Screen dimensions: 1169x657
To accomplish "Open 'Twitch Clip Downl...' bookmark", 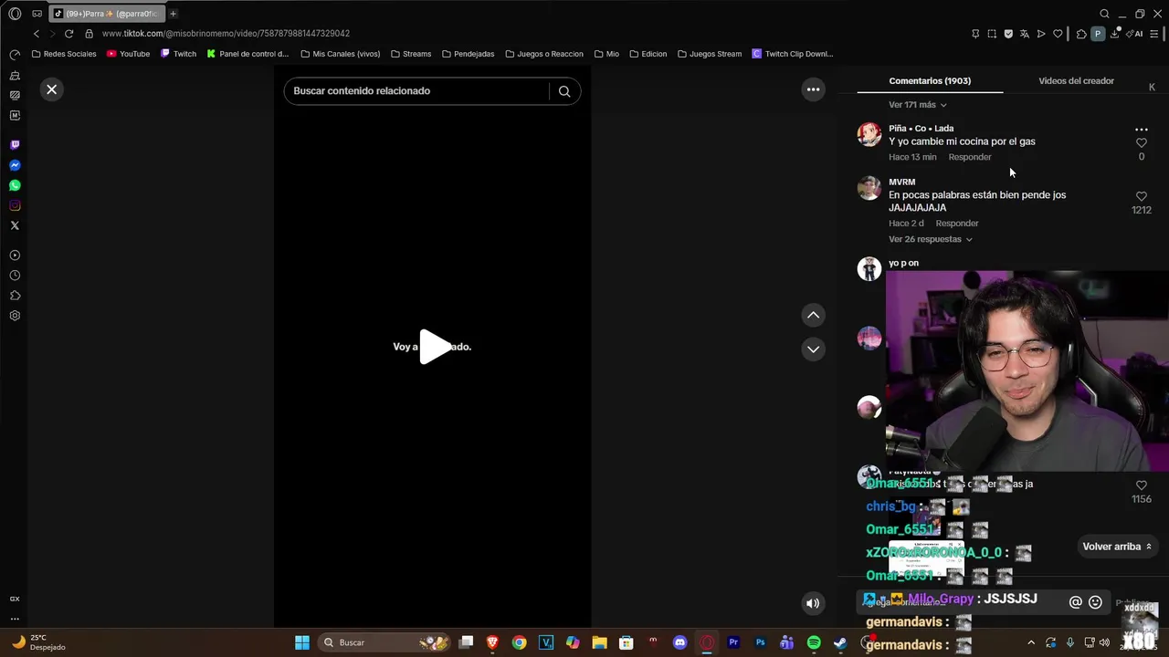I will pyautogui.click(x=792, y=54).
